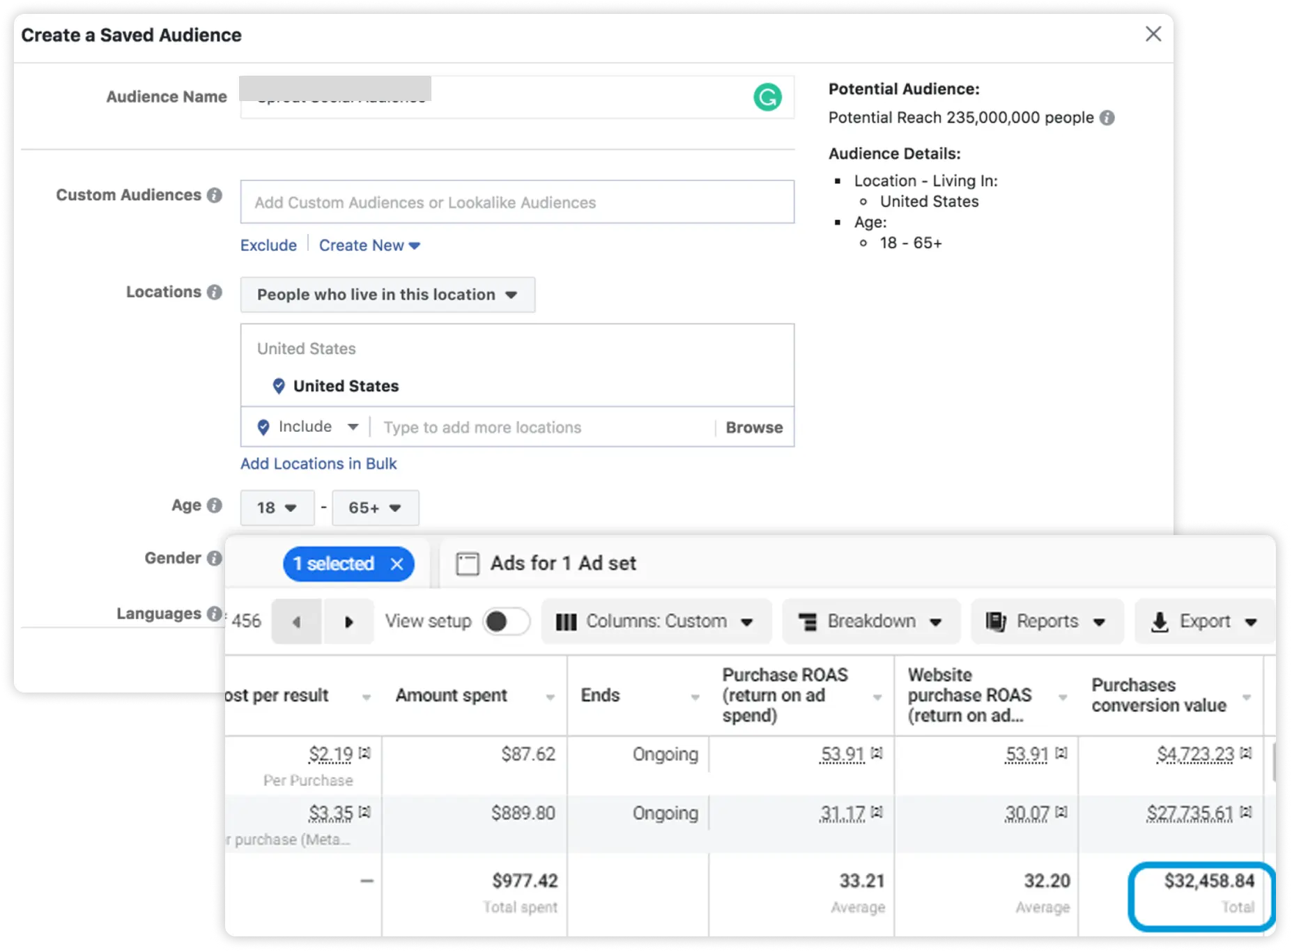
Task: Open the maximum age 65+ dropdown
Action: pos(375,508)
